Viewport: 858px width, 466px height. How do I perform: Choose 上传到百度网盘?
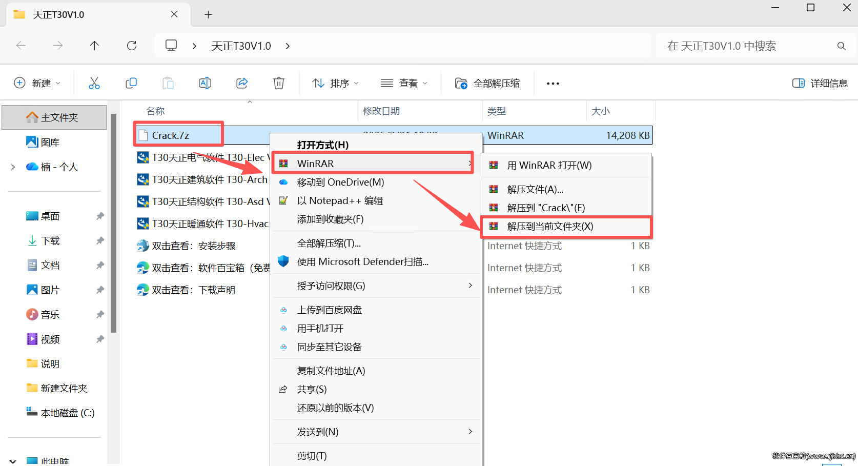click(x=376, y=310)
